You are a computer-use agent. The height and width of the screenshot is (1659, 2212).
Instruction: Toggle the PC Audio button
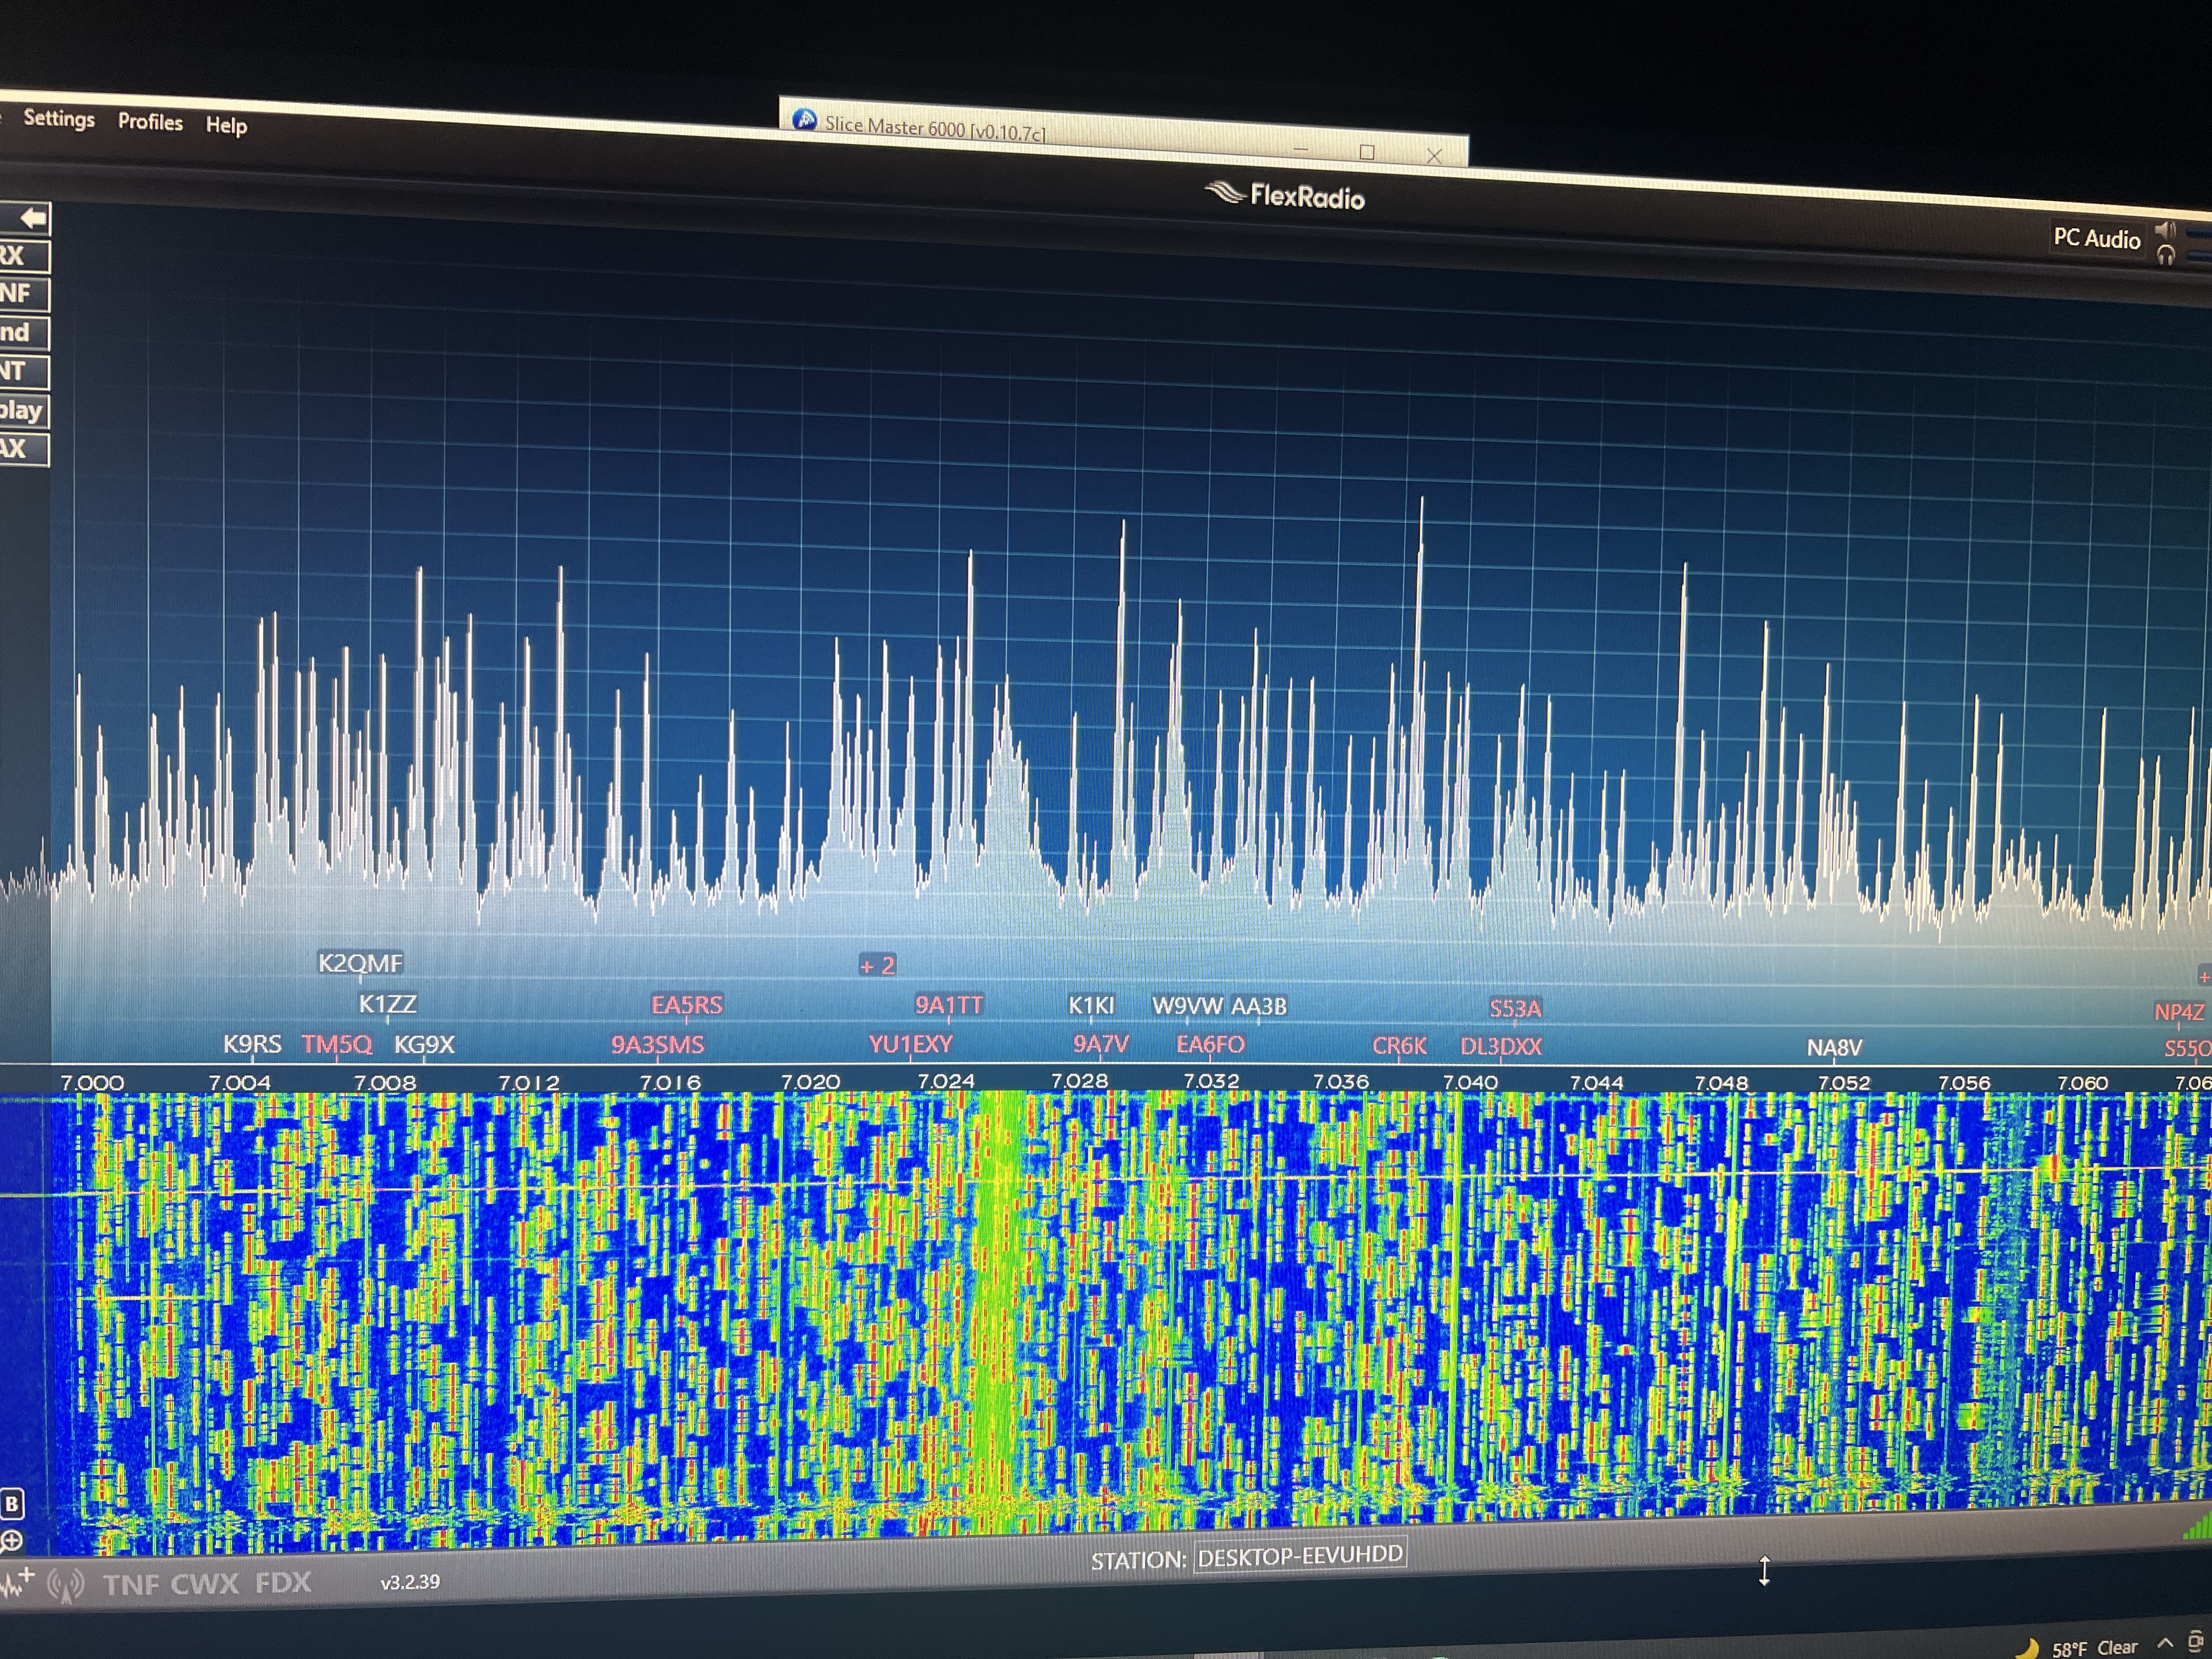2097,238
